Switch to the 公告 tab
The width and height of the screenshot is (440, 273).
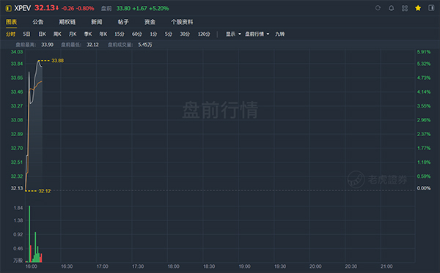(38, 22)
